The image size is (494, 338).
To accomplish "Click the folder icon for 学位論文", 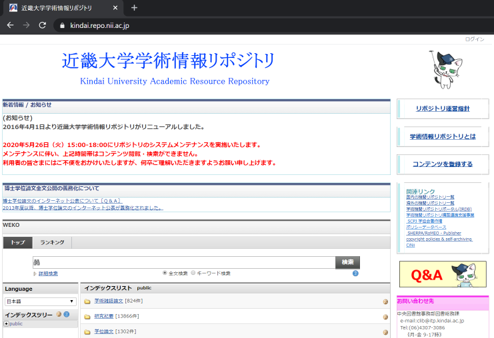I will pos(87,332).
